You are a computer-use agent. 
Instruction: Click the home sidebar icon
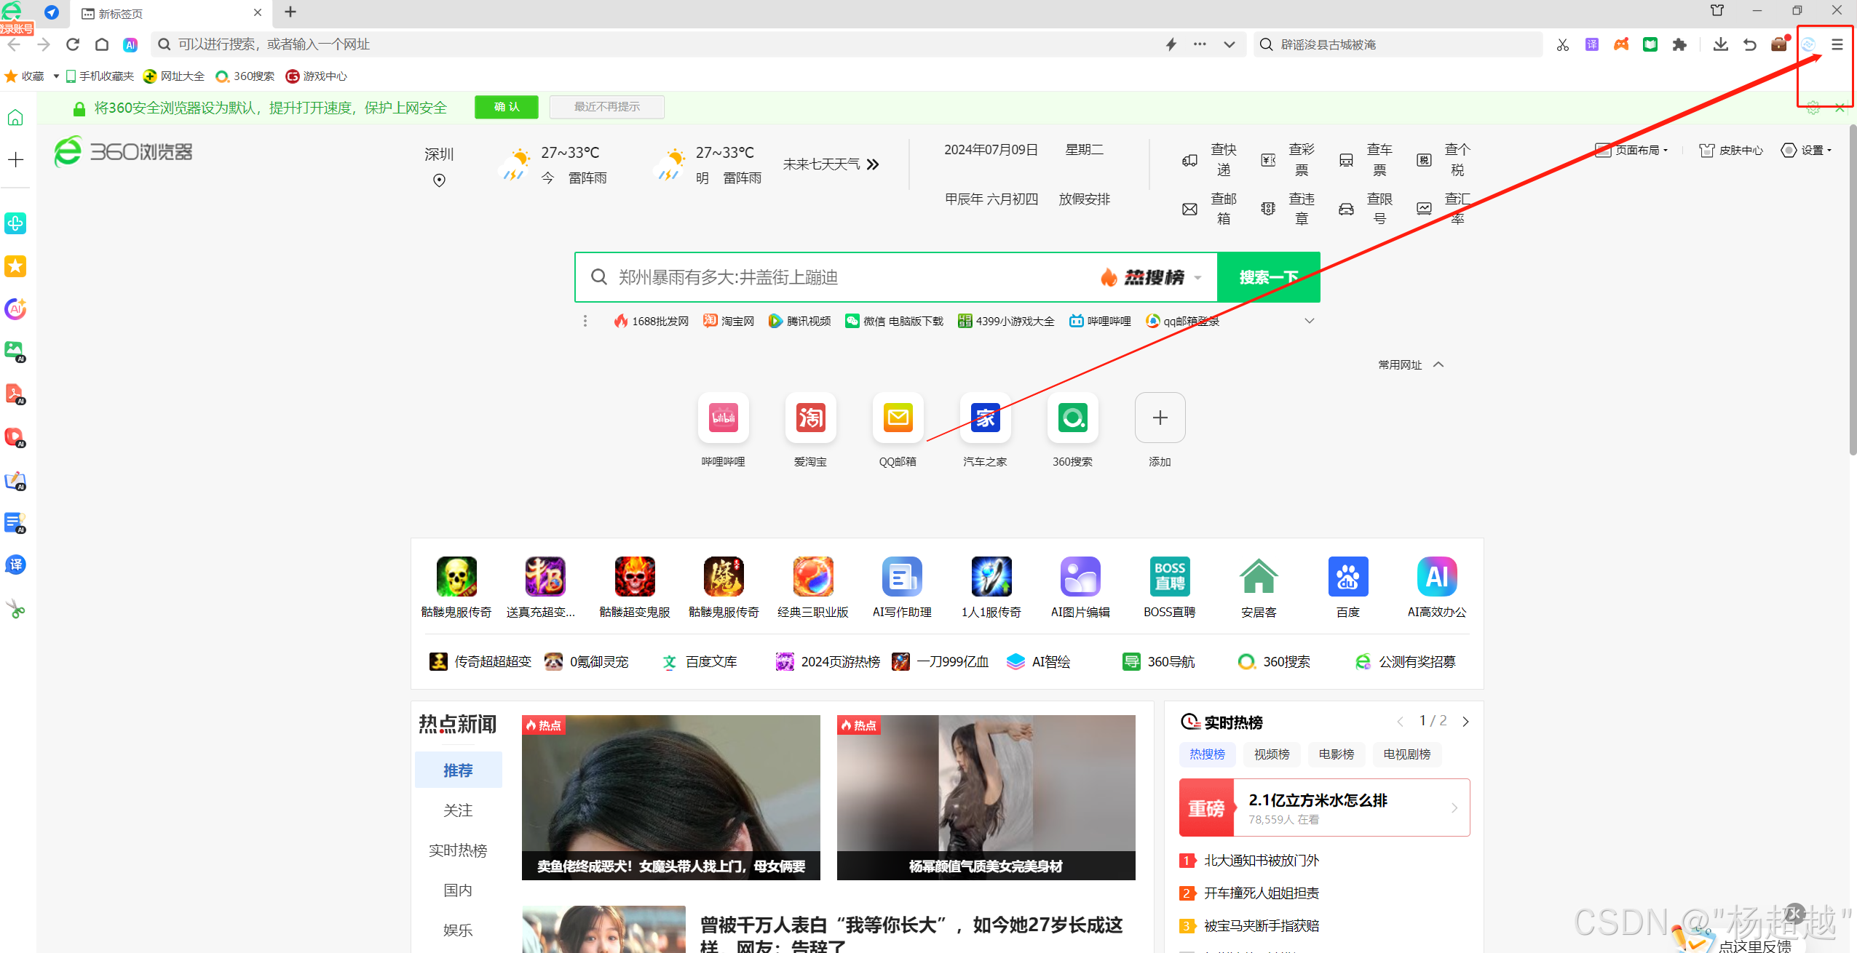15,118
